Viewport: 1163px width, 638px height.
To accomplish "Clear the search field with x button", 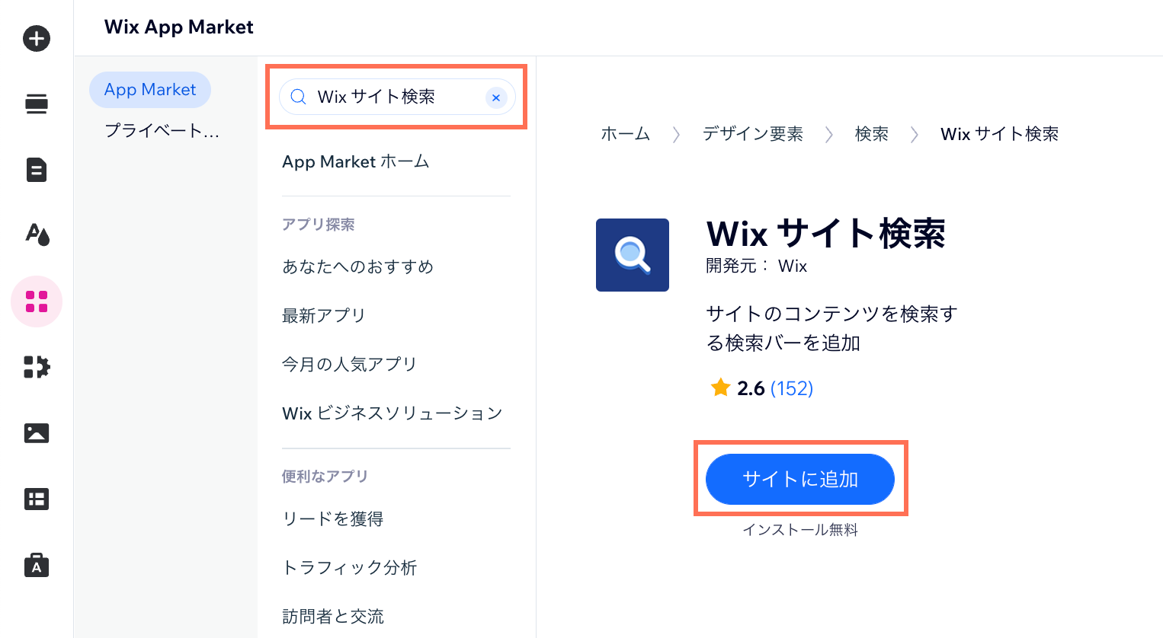I will [496, 97].
